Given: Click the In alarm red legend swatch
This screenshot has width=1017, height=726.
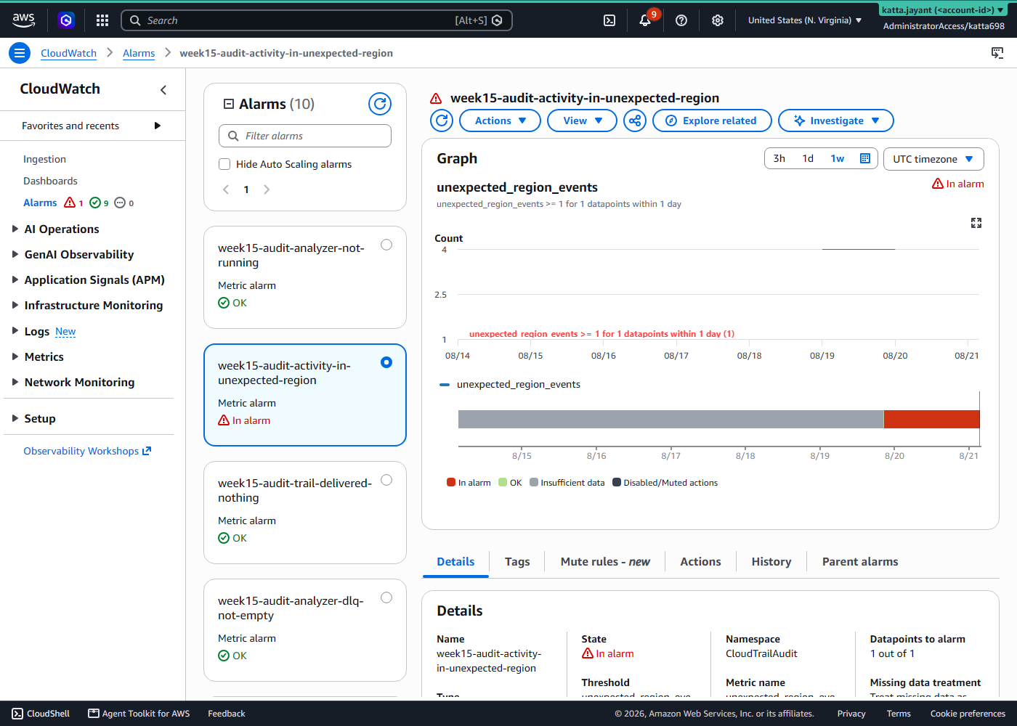Looking at the screenshot, I should pyautogui.click(x=451, y=482).
